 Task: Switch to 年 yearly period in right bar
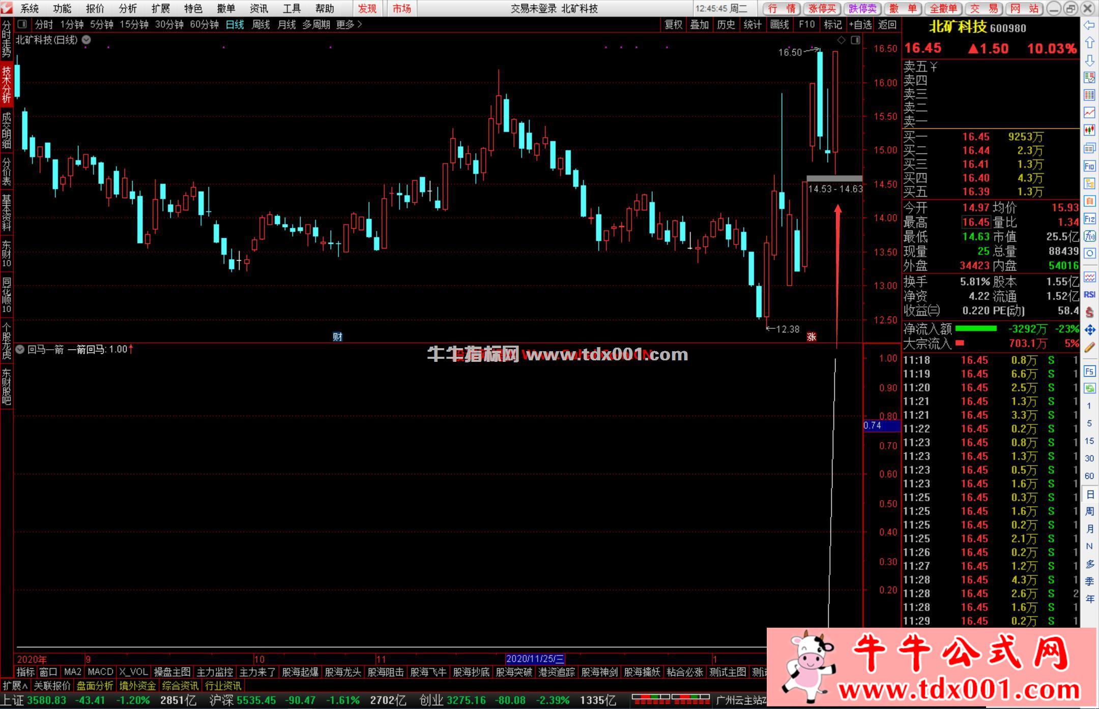[x=1089, y=599]
